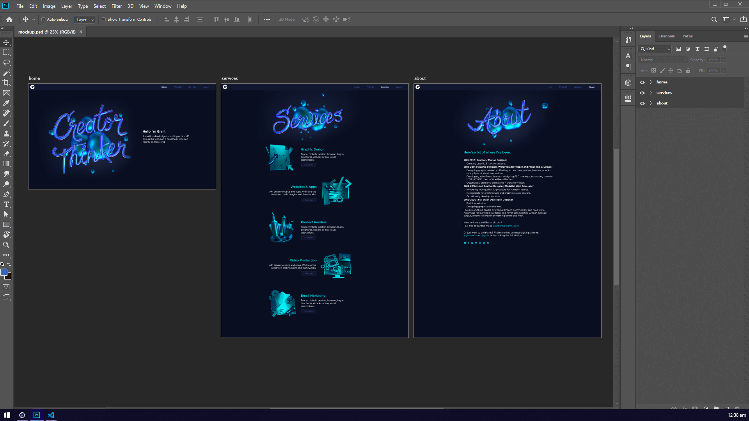Open Visual Studio Code from taskbar

(51, 415)
